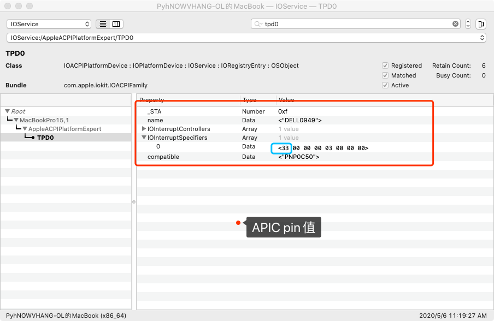Toggle the Registered checkbox
The image size is (494, 321).
(385, 66)
